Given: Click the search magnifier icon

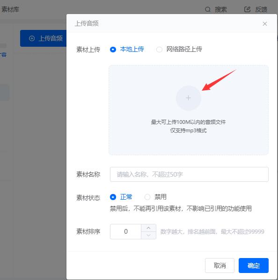Looking at the screenshot, I should tap(207, 9).
